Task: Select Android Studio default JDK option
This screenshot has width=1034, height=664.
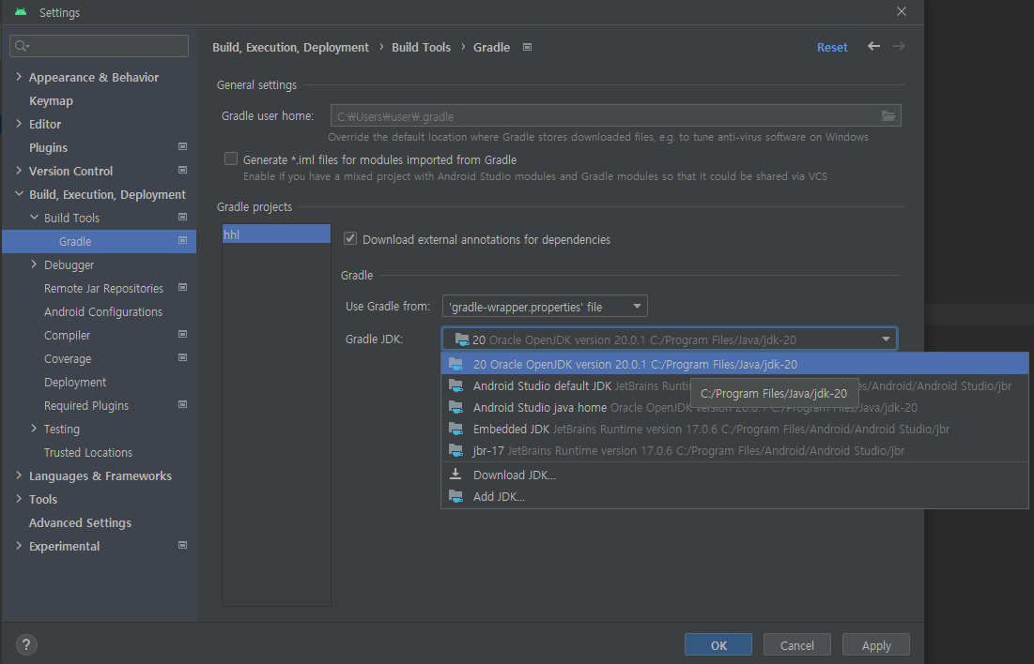Action: click(734, 385)
